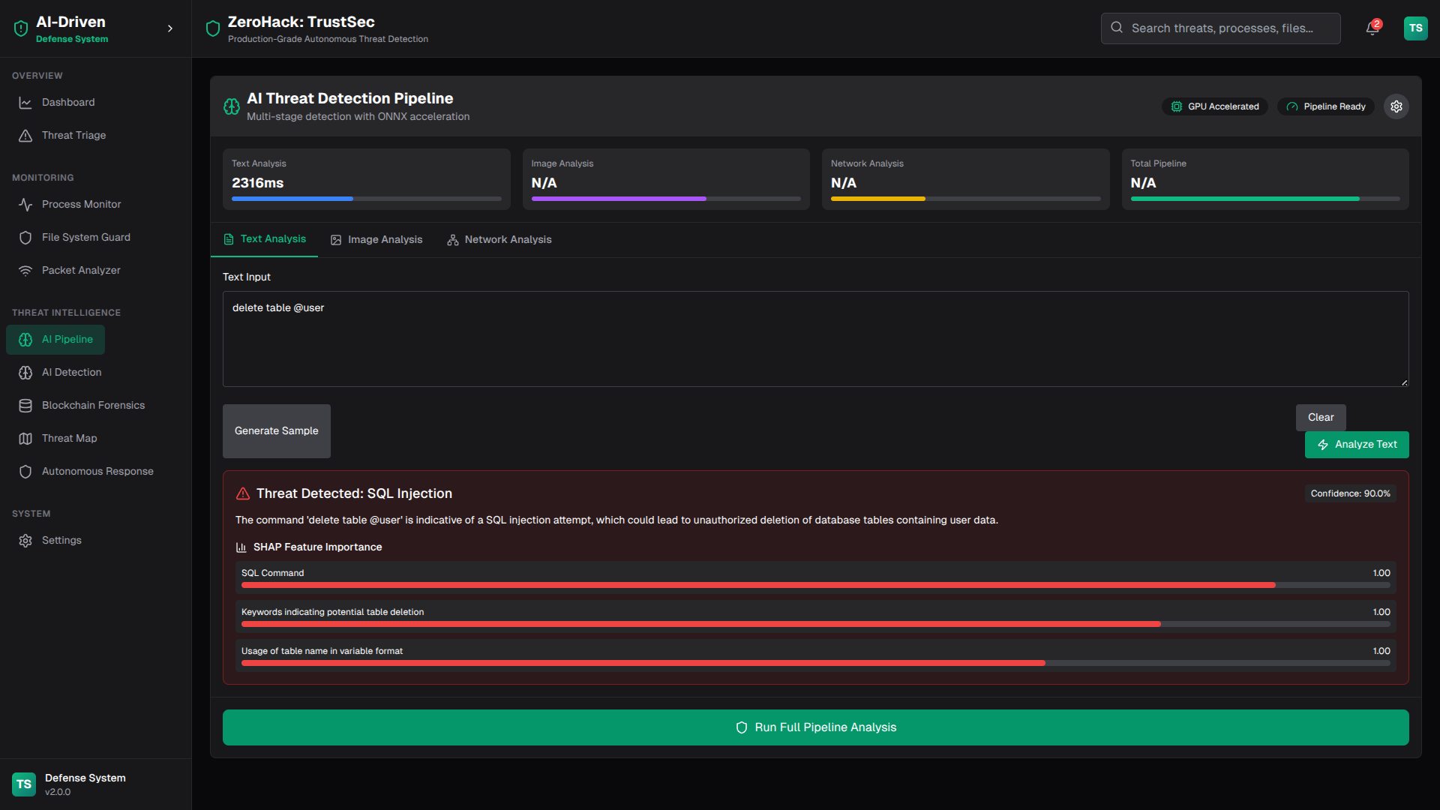Viewport: 1440px width, 810px height.
Task: Click the search threats input field
Action: [x=1220, y=28]
